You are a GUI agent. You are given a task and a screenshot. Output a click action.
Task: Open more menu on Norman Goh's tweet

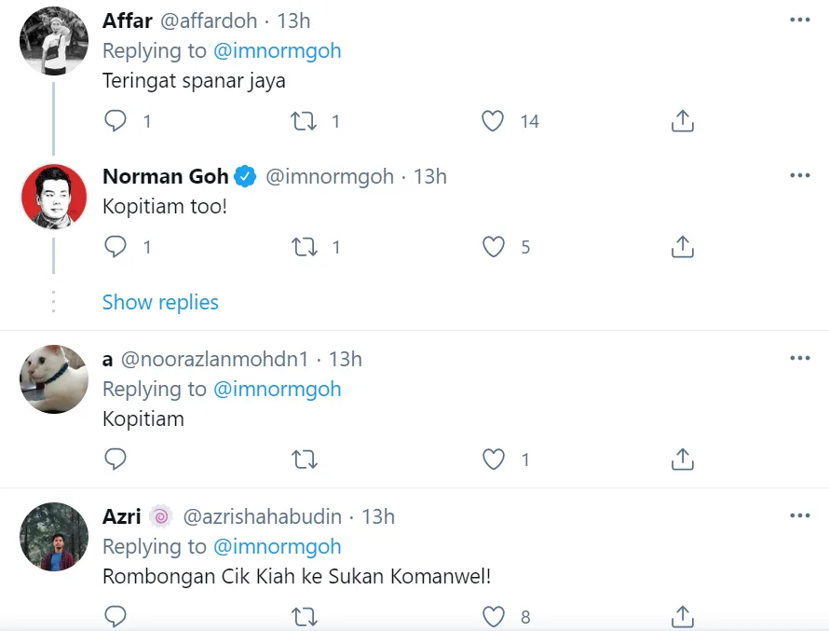pyautogui.click(x=799, y=175)
